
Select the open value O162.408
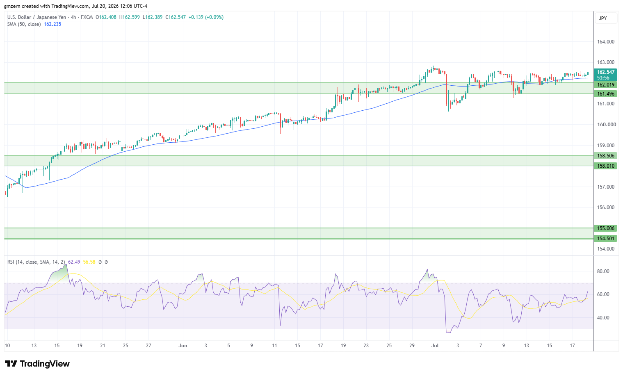tap(106, 17)
